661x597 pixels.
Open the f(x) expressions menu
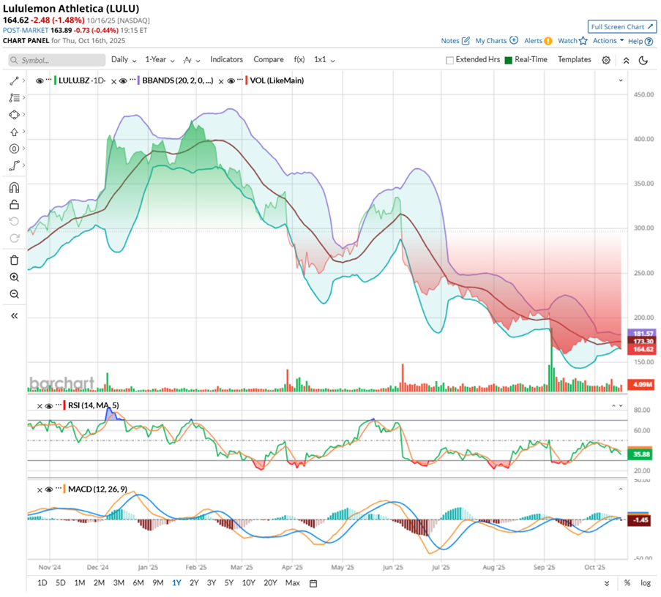pos(299,60)
